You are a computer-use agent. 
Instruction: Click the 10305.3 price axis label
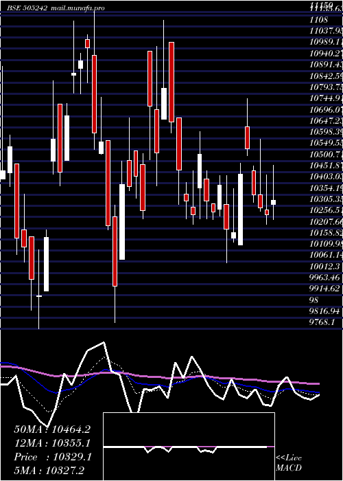point(326,199)
